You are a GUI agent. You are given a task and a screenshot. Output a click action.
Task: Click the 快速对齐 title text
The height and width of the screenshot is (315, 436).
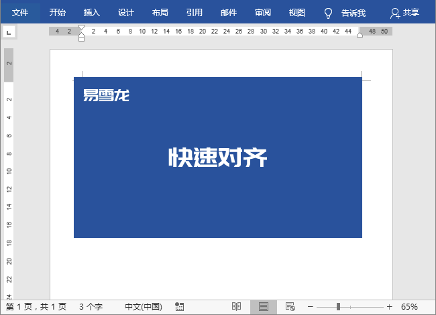coord(218,157)
